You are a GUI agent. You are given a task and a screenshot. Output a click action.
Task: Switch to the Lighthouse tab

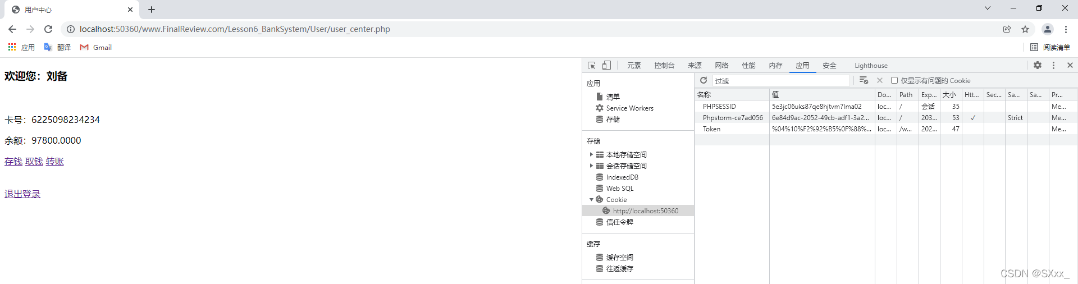pyautogui.click(x=871, y=66)
